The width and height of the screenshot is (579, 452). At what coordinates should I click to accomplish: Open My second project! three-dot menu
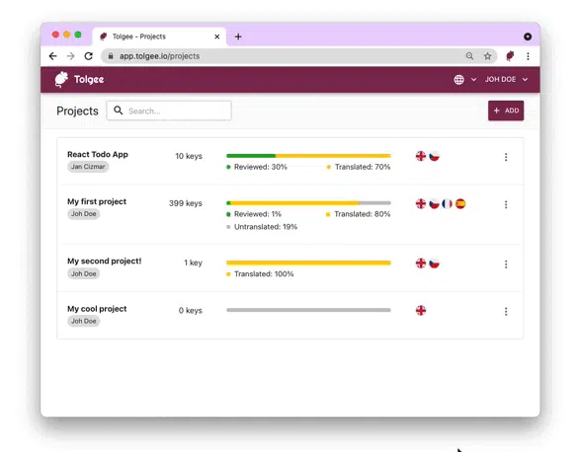coord(506,264)
